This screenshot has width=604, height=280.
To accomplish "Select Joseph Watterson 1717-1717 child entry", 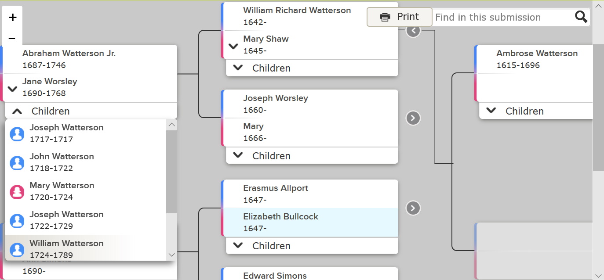I will 66,133.
